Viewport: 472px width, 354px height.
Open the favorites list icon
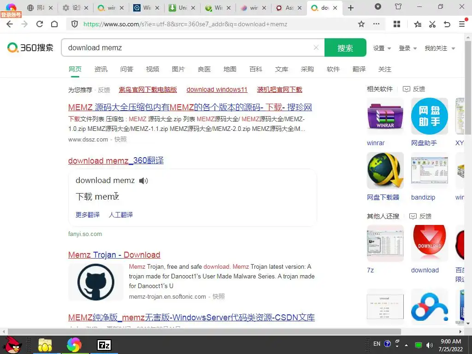[418, 24]
